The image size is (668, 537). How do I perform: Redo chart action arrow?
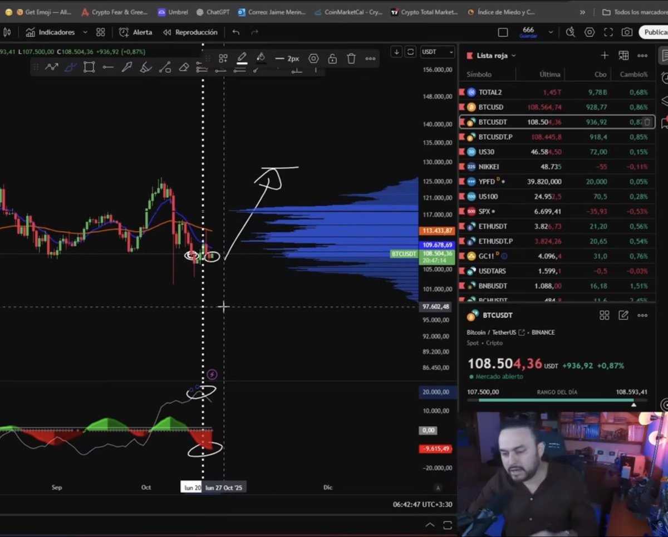[x=255, y=32]
